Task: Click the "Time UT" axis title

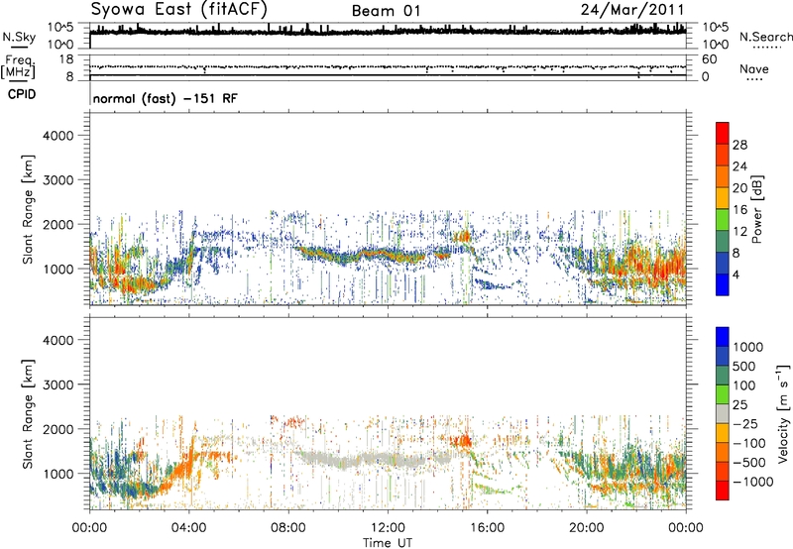Action: pos(388,543)
